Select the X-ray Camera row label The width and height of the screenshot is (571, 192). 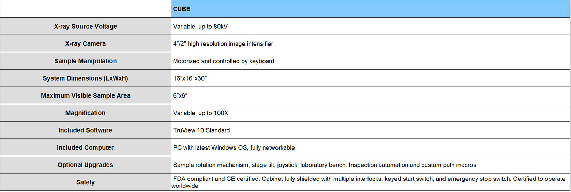(x=86, y=44)
